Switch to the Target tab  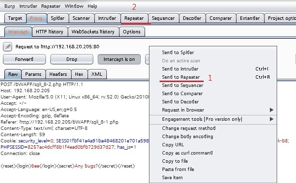tap(15, 18)
